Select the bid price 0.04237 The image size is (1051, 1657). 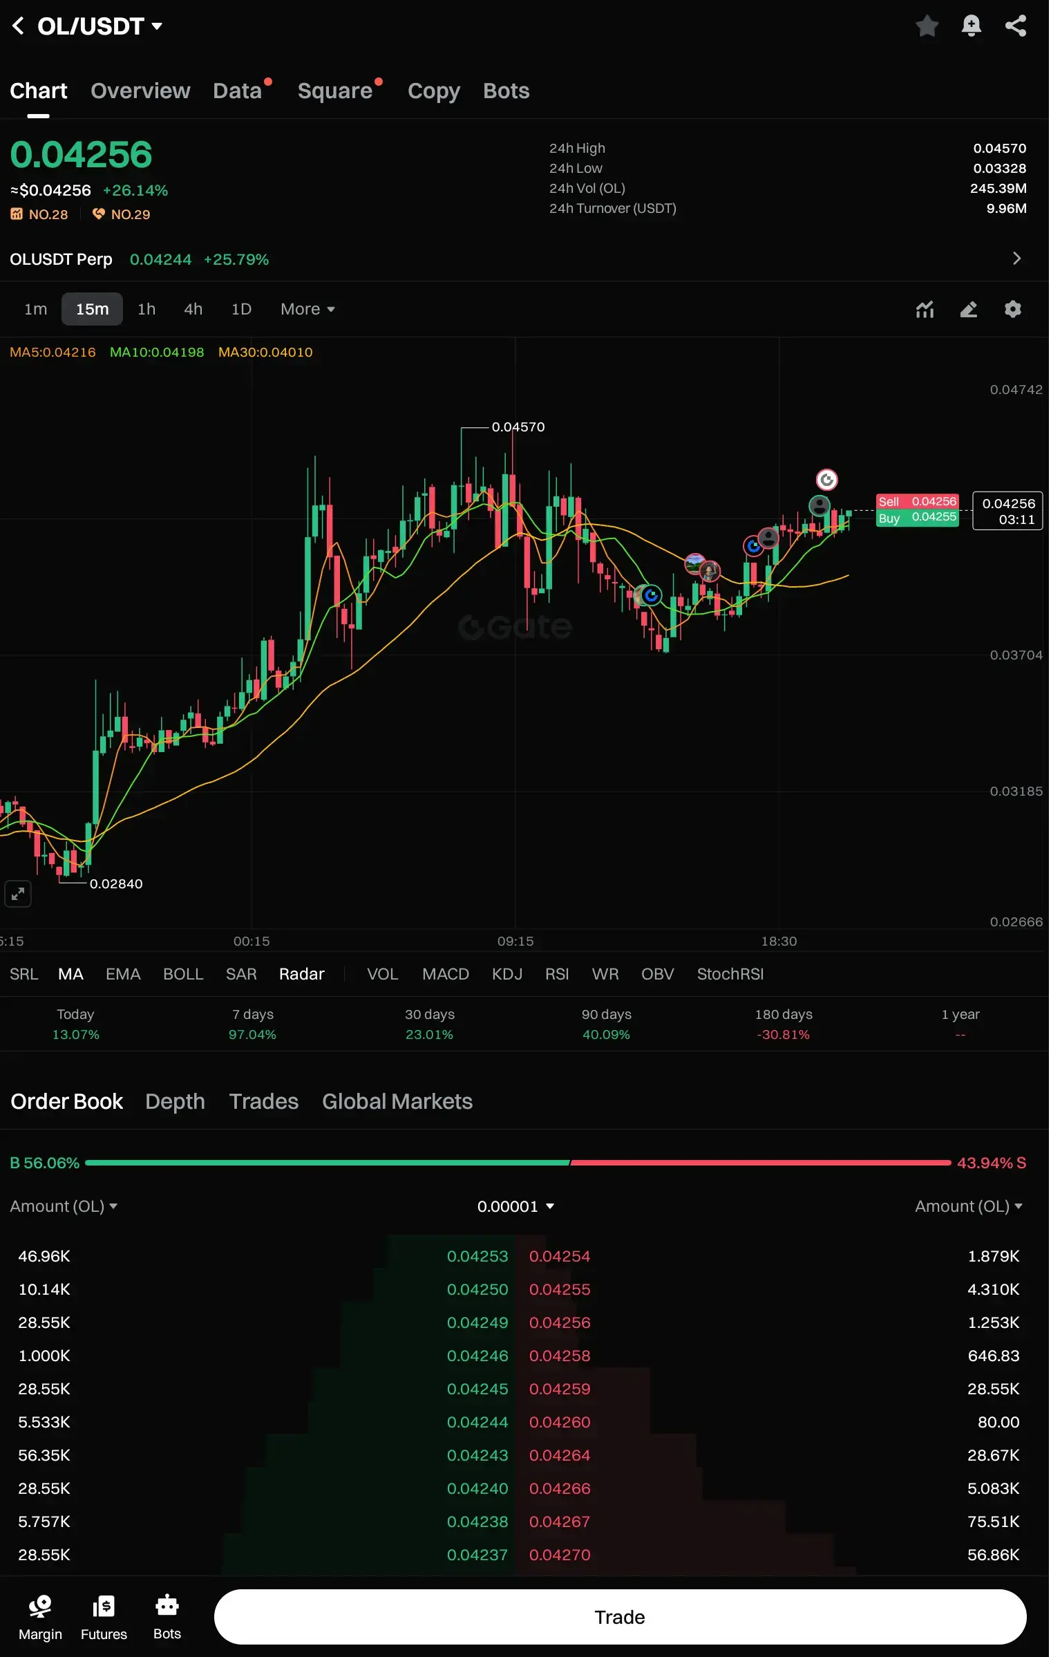(477, 1555)
